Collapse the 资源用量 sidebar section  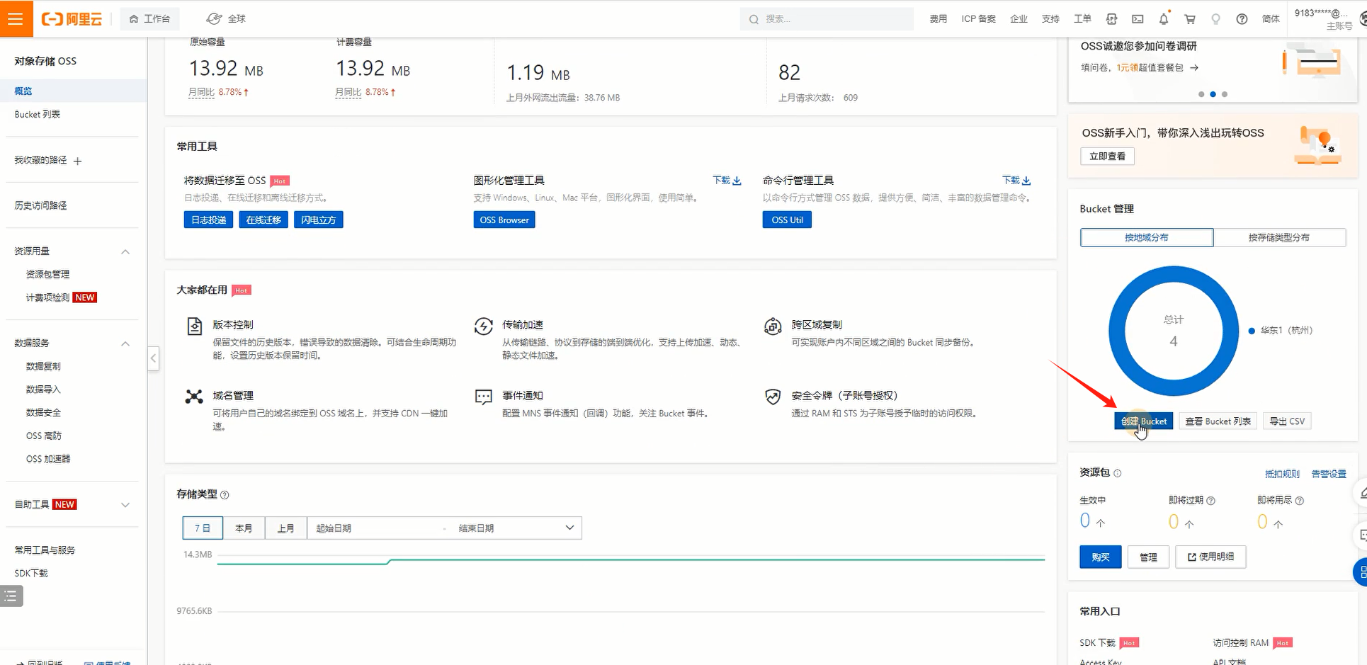pos(125,251)
